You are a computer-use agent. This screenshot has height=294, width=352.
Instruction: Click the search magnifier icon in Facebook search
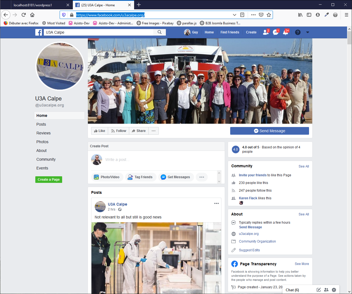160,32
